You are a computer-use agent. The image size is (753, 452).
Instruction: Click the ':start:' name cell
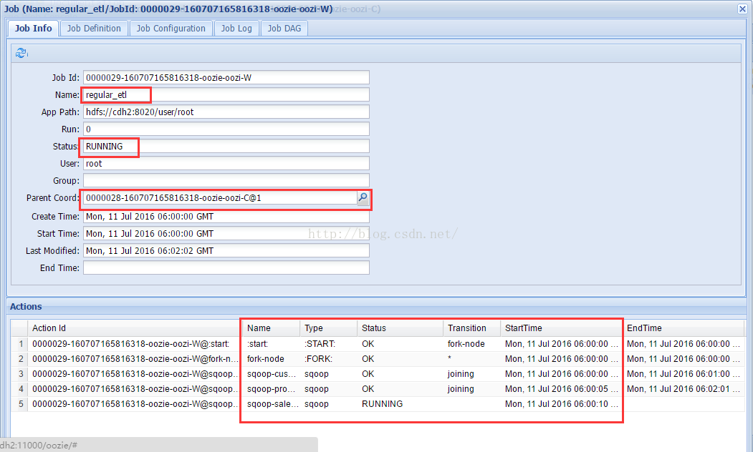tap(257, 344)
